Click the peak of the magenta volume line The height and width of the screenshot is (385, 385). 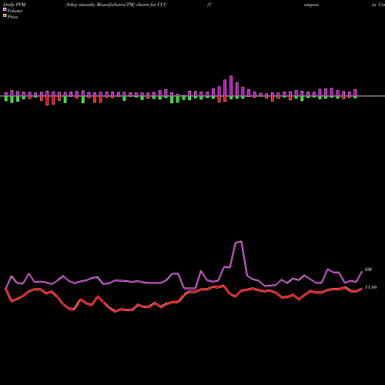click(x=241, y=242)
